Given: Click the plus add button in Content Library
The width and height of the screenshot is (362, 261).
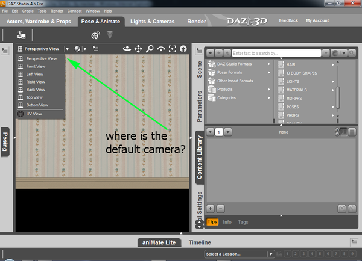Looking at the screenshot, I should 211,209.
